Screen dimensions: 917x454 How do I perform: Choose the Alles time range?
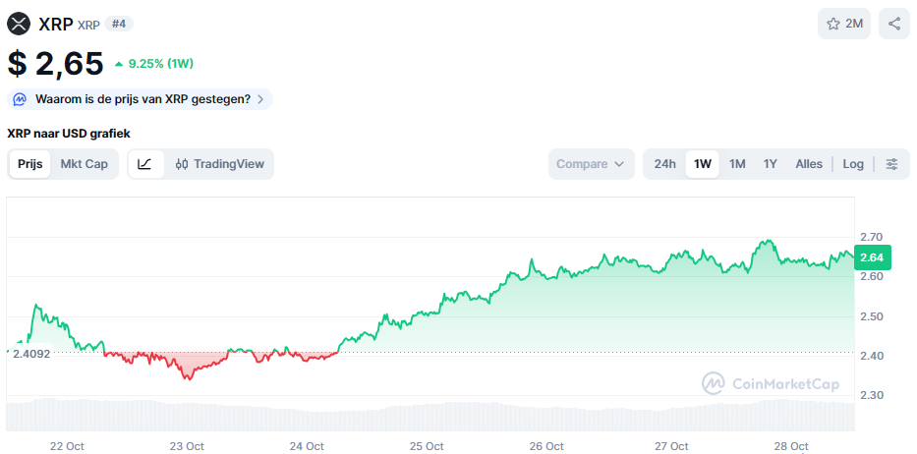809,164
